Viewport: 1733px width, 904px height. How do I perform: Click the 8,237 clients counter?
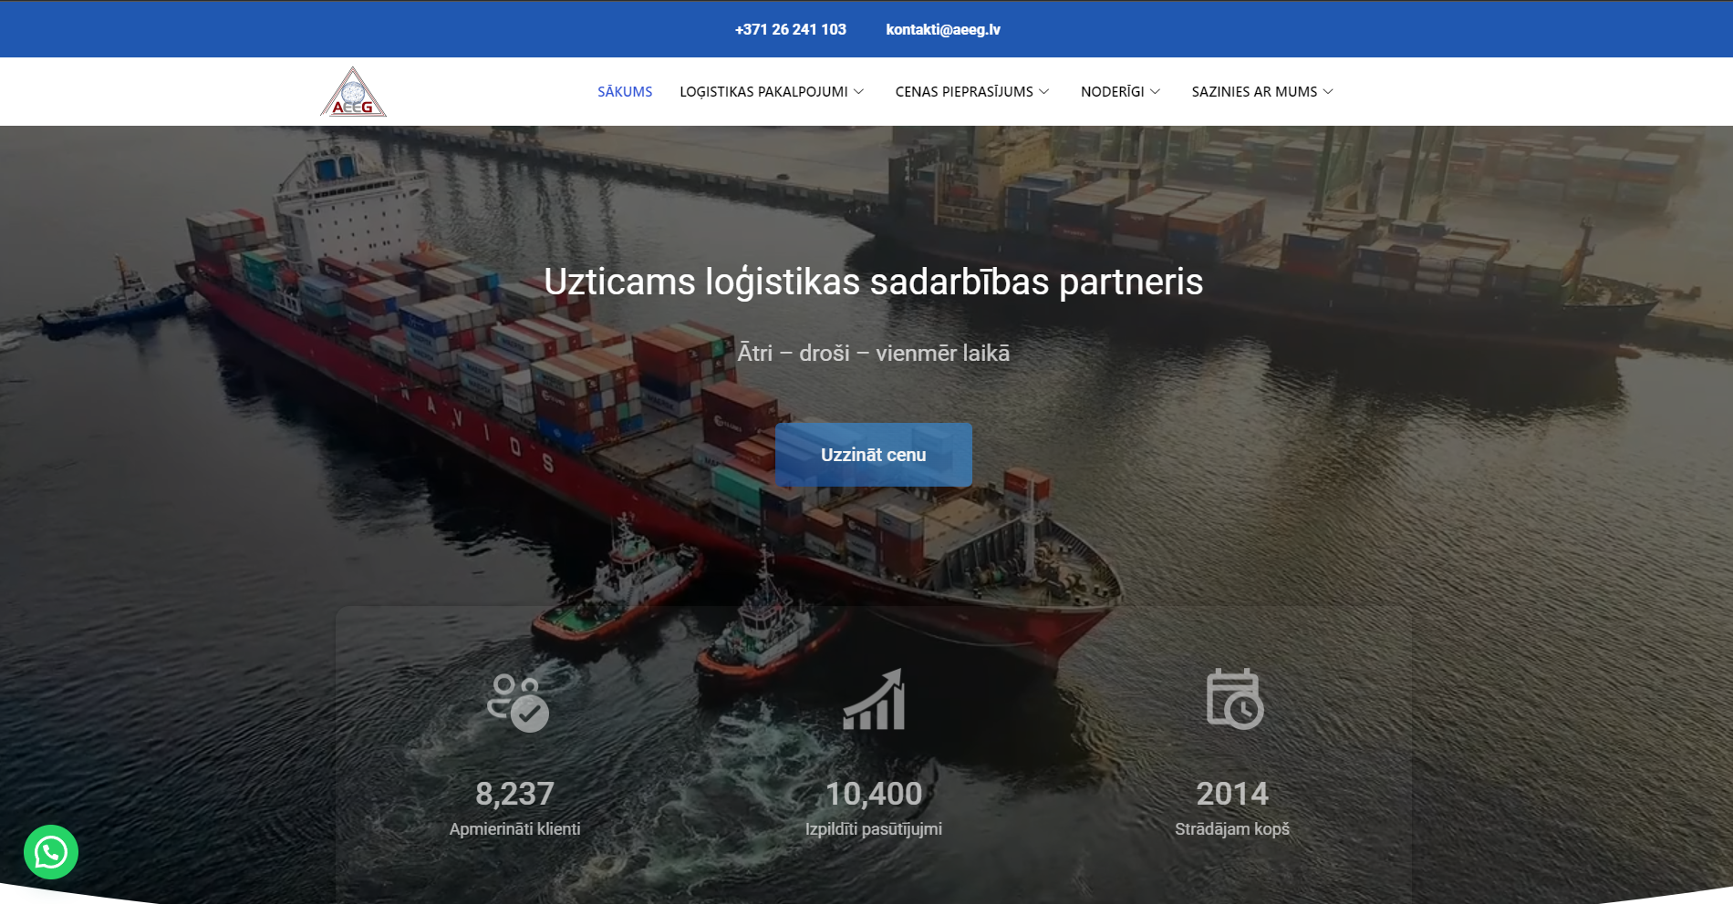pyautogui.click(x=514, y=794)
